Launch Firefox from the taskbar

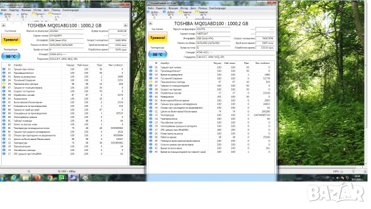pos(38,178)
